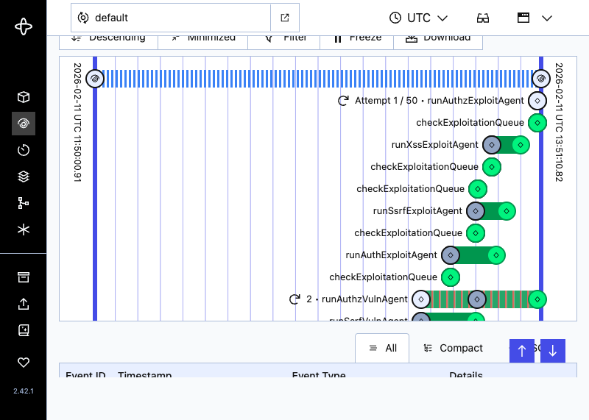Switch to the Compact events tab
The width and height of the screenshot is (589, 420).
[454, 348]
